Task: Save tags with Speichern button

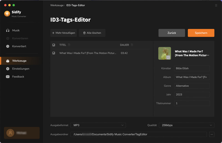Action: click(x=201, y=33)
